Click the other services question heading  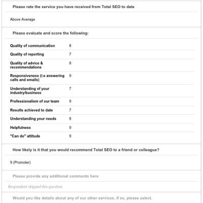82,198
